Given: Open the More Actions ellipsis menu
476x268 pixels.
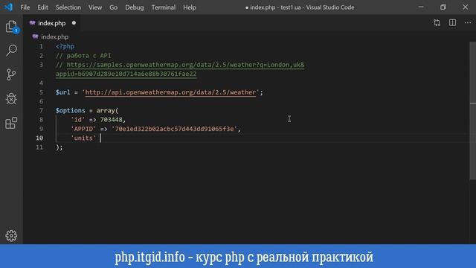Looking at the screenshot, I should click(x=468, y=23).
